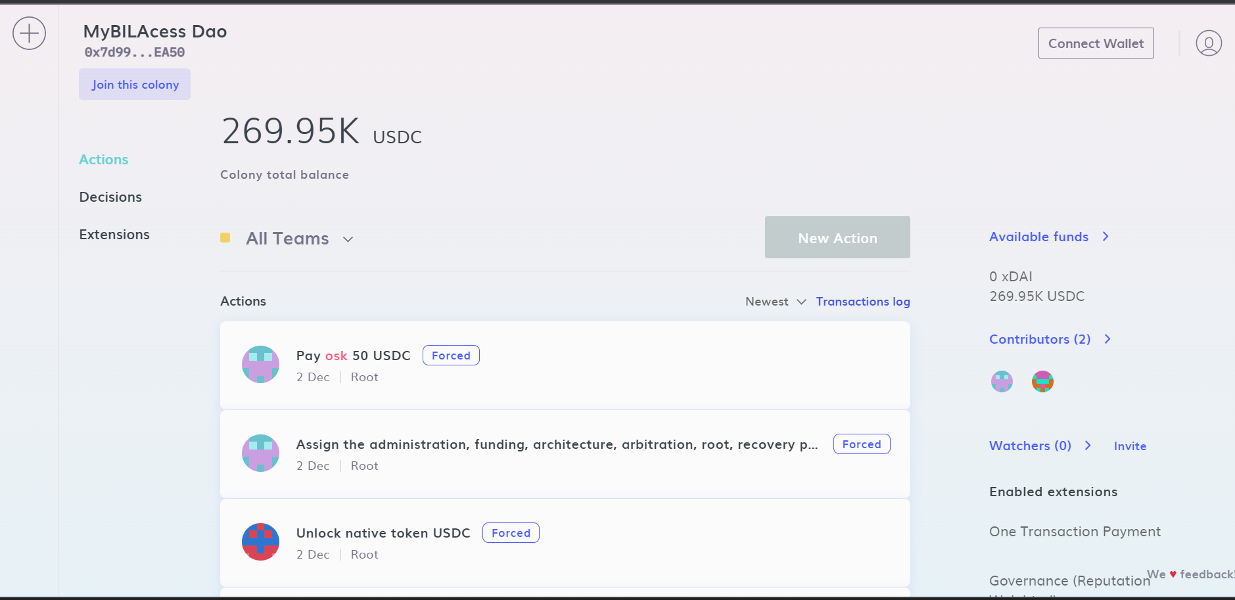Screen dimensions: 1235x600
Task: Open the Unlock native token USDC action
Action: (x=565, y=543)
